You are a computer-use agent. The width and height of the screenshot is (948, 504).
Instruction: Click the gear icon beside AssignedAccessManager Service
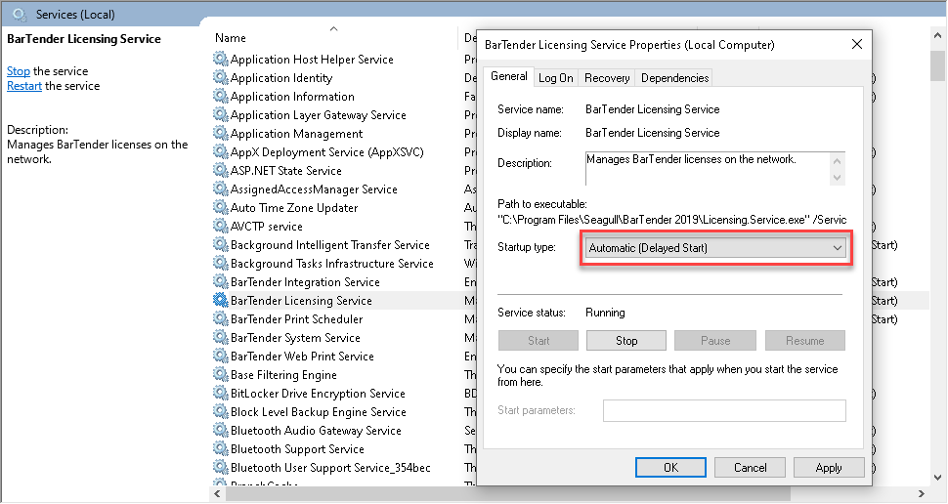[x=220, y=189]
